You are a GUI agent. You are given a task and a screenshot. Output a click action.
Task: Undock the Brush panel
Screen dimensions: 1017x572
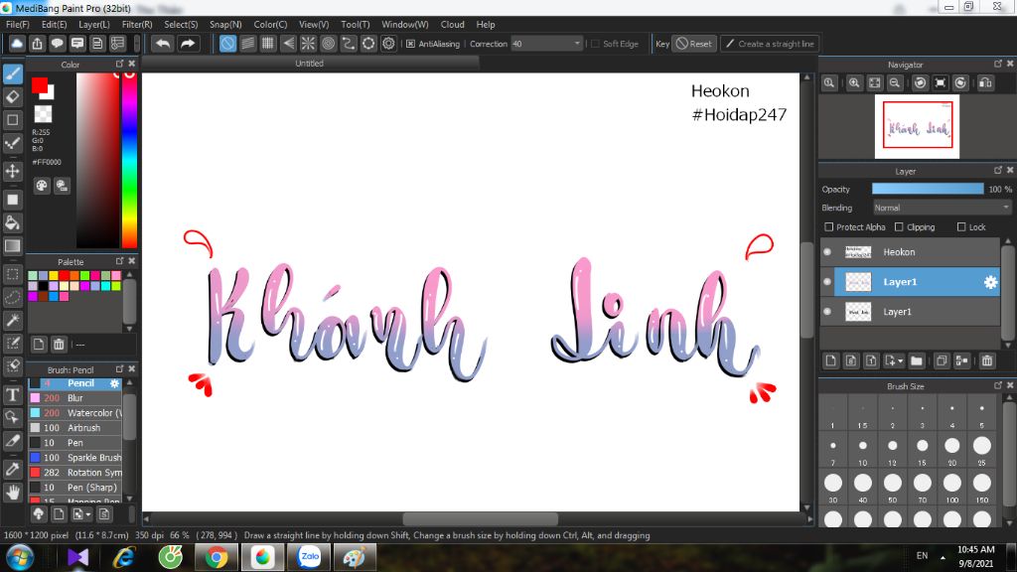tap(119, 369)
